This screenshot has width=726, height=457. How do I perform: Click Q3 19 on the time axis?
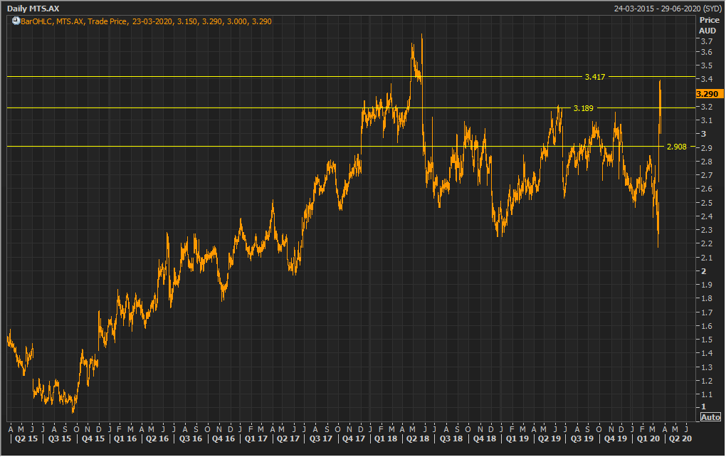[582, 439]
